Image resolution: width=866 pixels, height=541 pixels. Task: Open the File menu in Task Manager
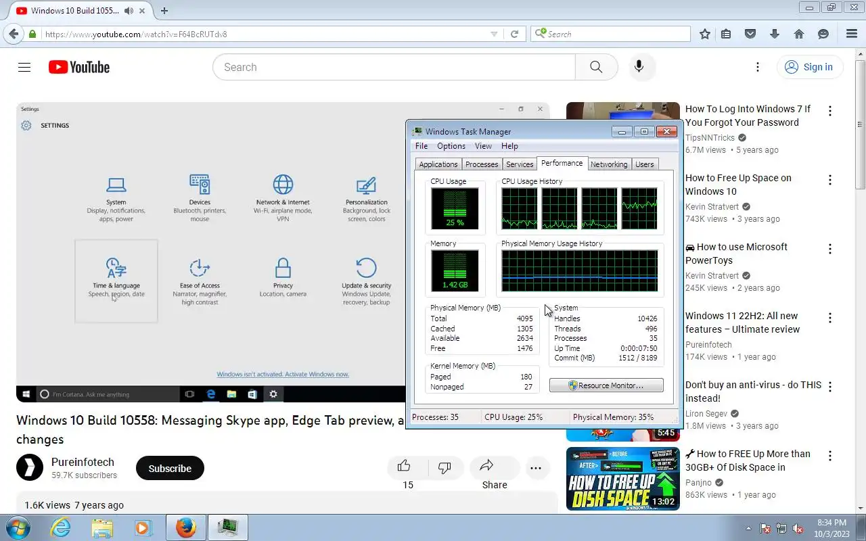pyautogui.click(x=421, y=146)
